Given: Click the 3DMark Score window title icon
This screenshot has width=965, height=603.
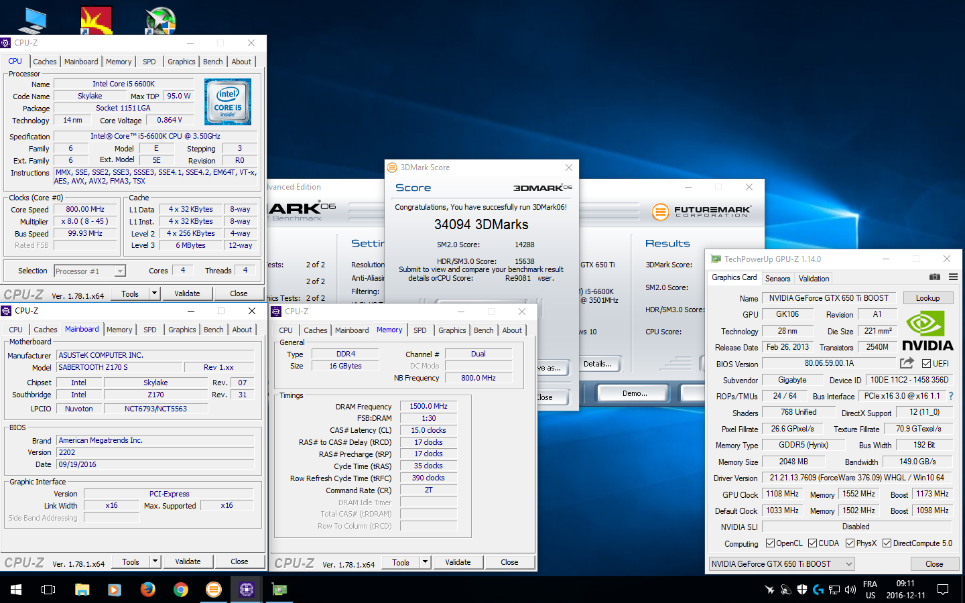Looking at the screenshot, I should 393,167.
